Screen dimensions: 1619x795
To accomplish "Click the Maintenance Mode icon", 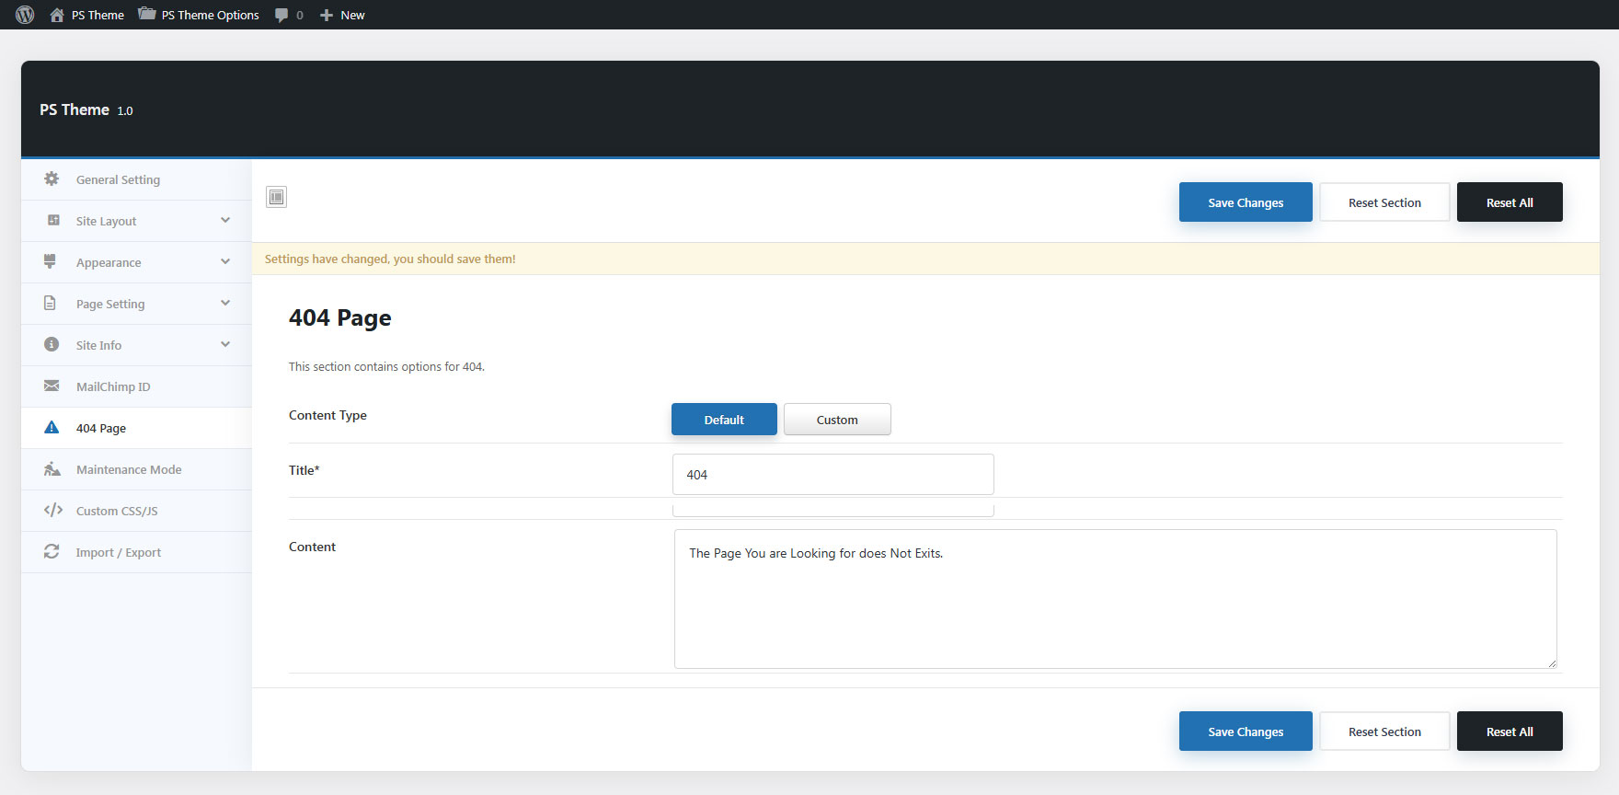I will click(52, 469).
